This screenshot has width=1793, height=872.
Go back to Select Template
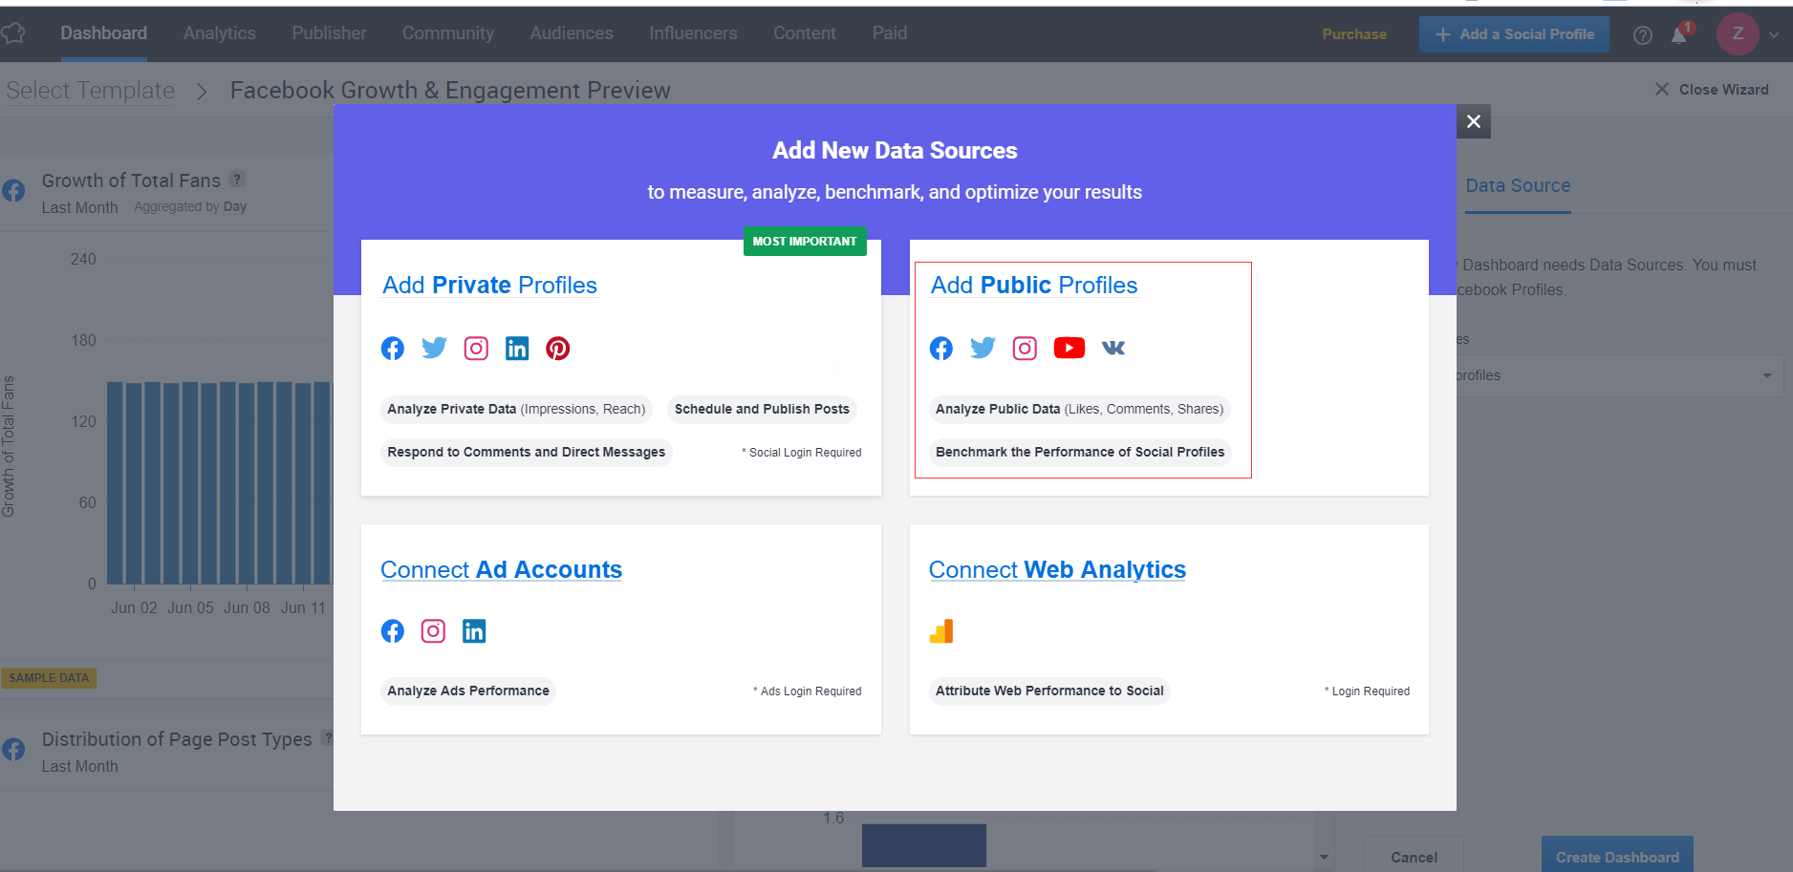point(90,91)
